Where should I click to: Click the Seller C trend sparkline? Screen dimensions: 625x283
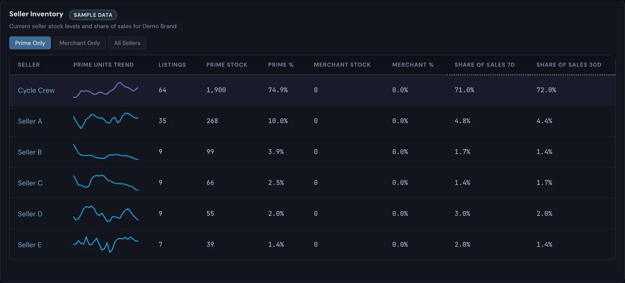(106, 183)
